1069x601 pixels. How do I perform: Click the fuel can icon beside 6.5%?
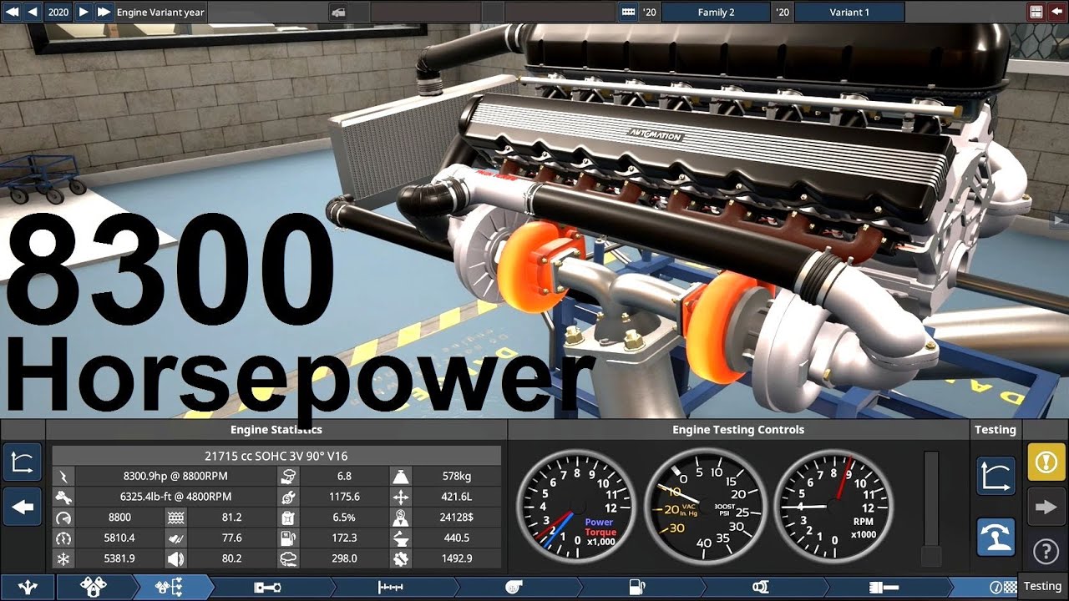point(288,518)
